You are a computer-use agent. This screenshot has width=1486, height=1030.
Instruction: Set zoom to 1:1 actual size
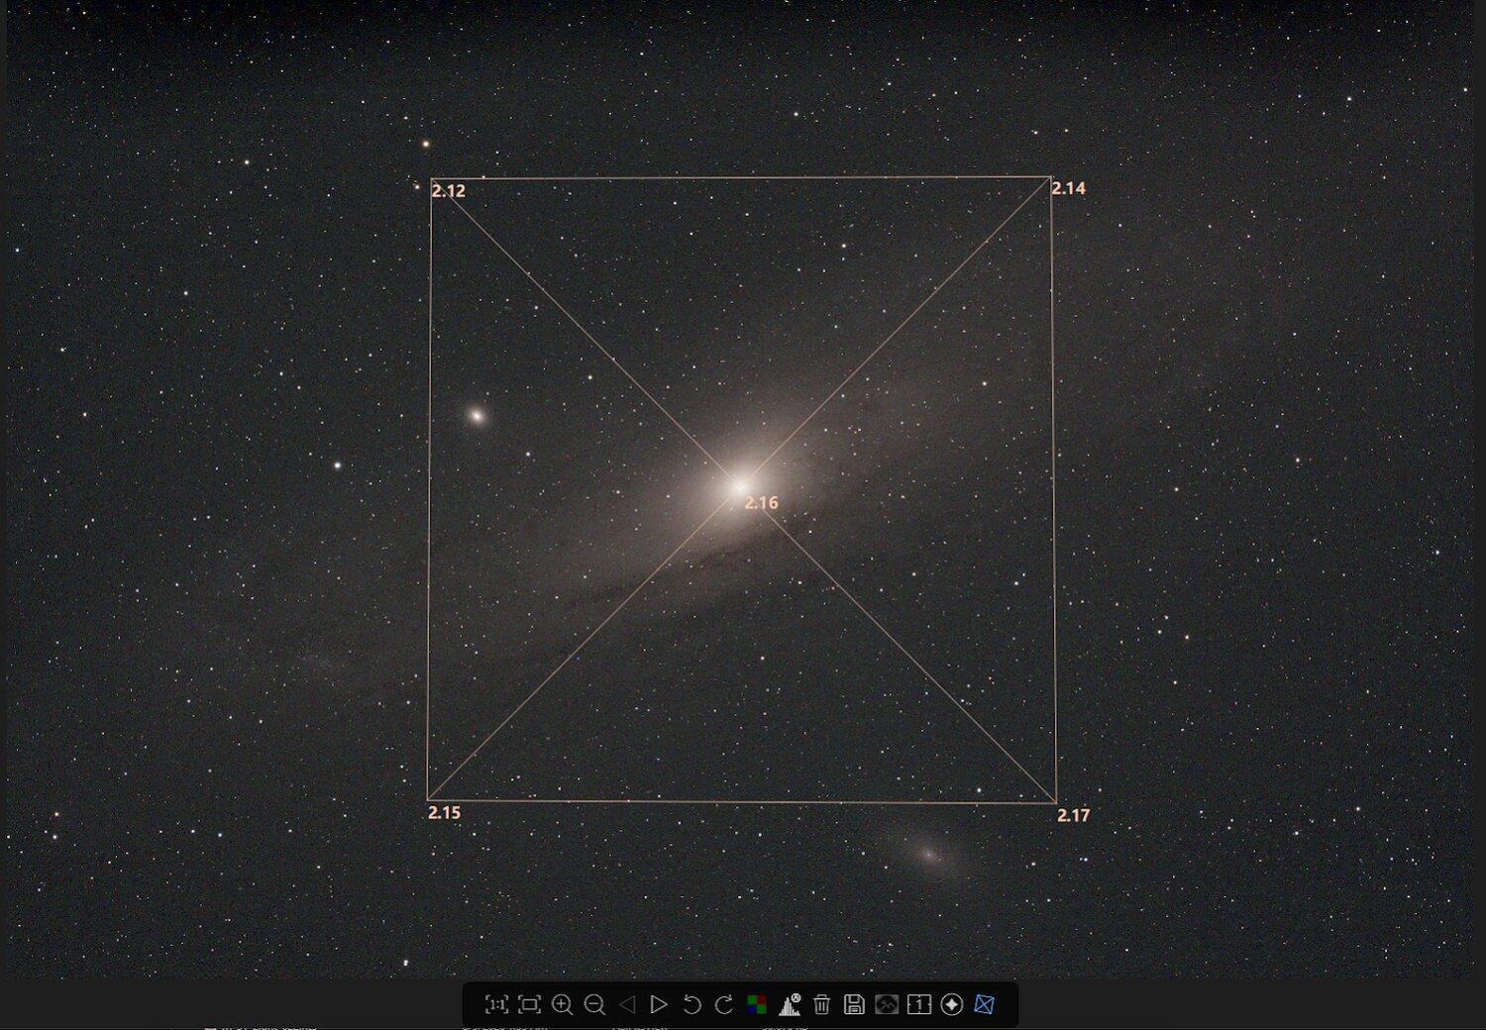pos(496,1004)
